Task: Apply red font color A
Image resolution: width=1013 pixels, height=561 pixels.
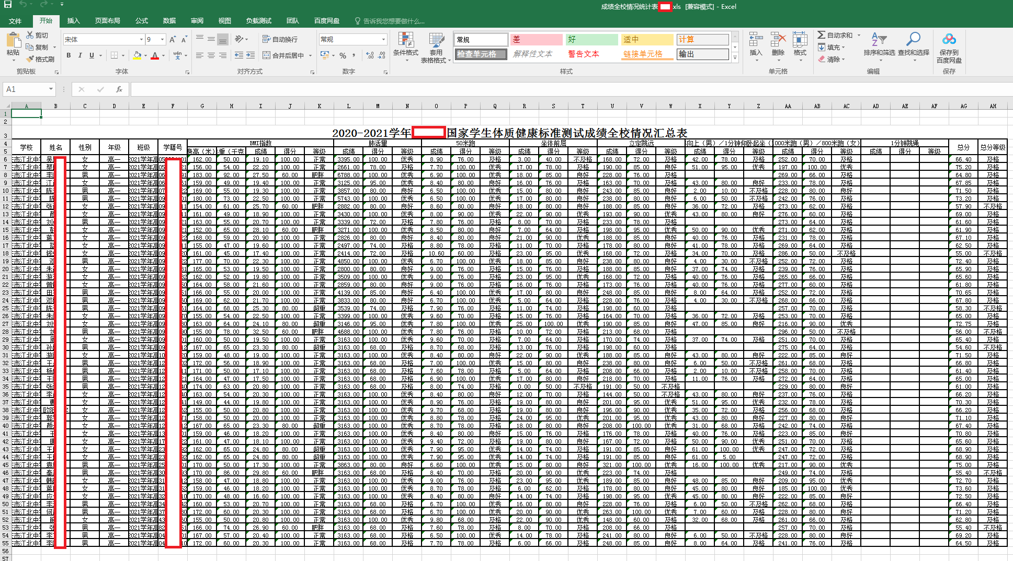Action: click(155, 55)
